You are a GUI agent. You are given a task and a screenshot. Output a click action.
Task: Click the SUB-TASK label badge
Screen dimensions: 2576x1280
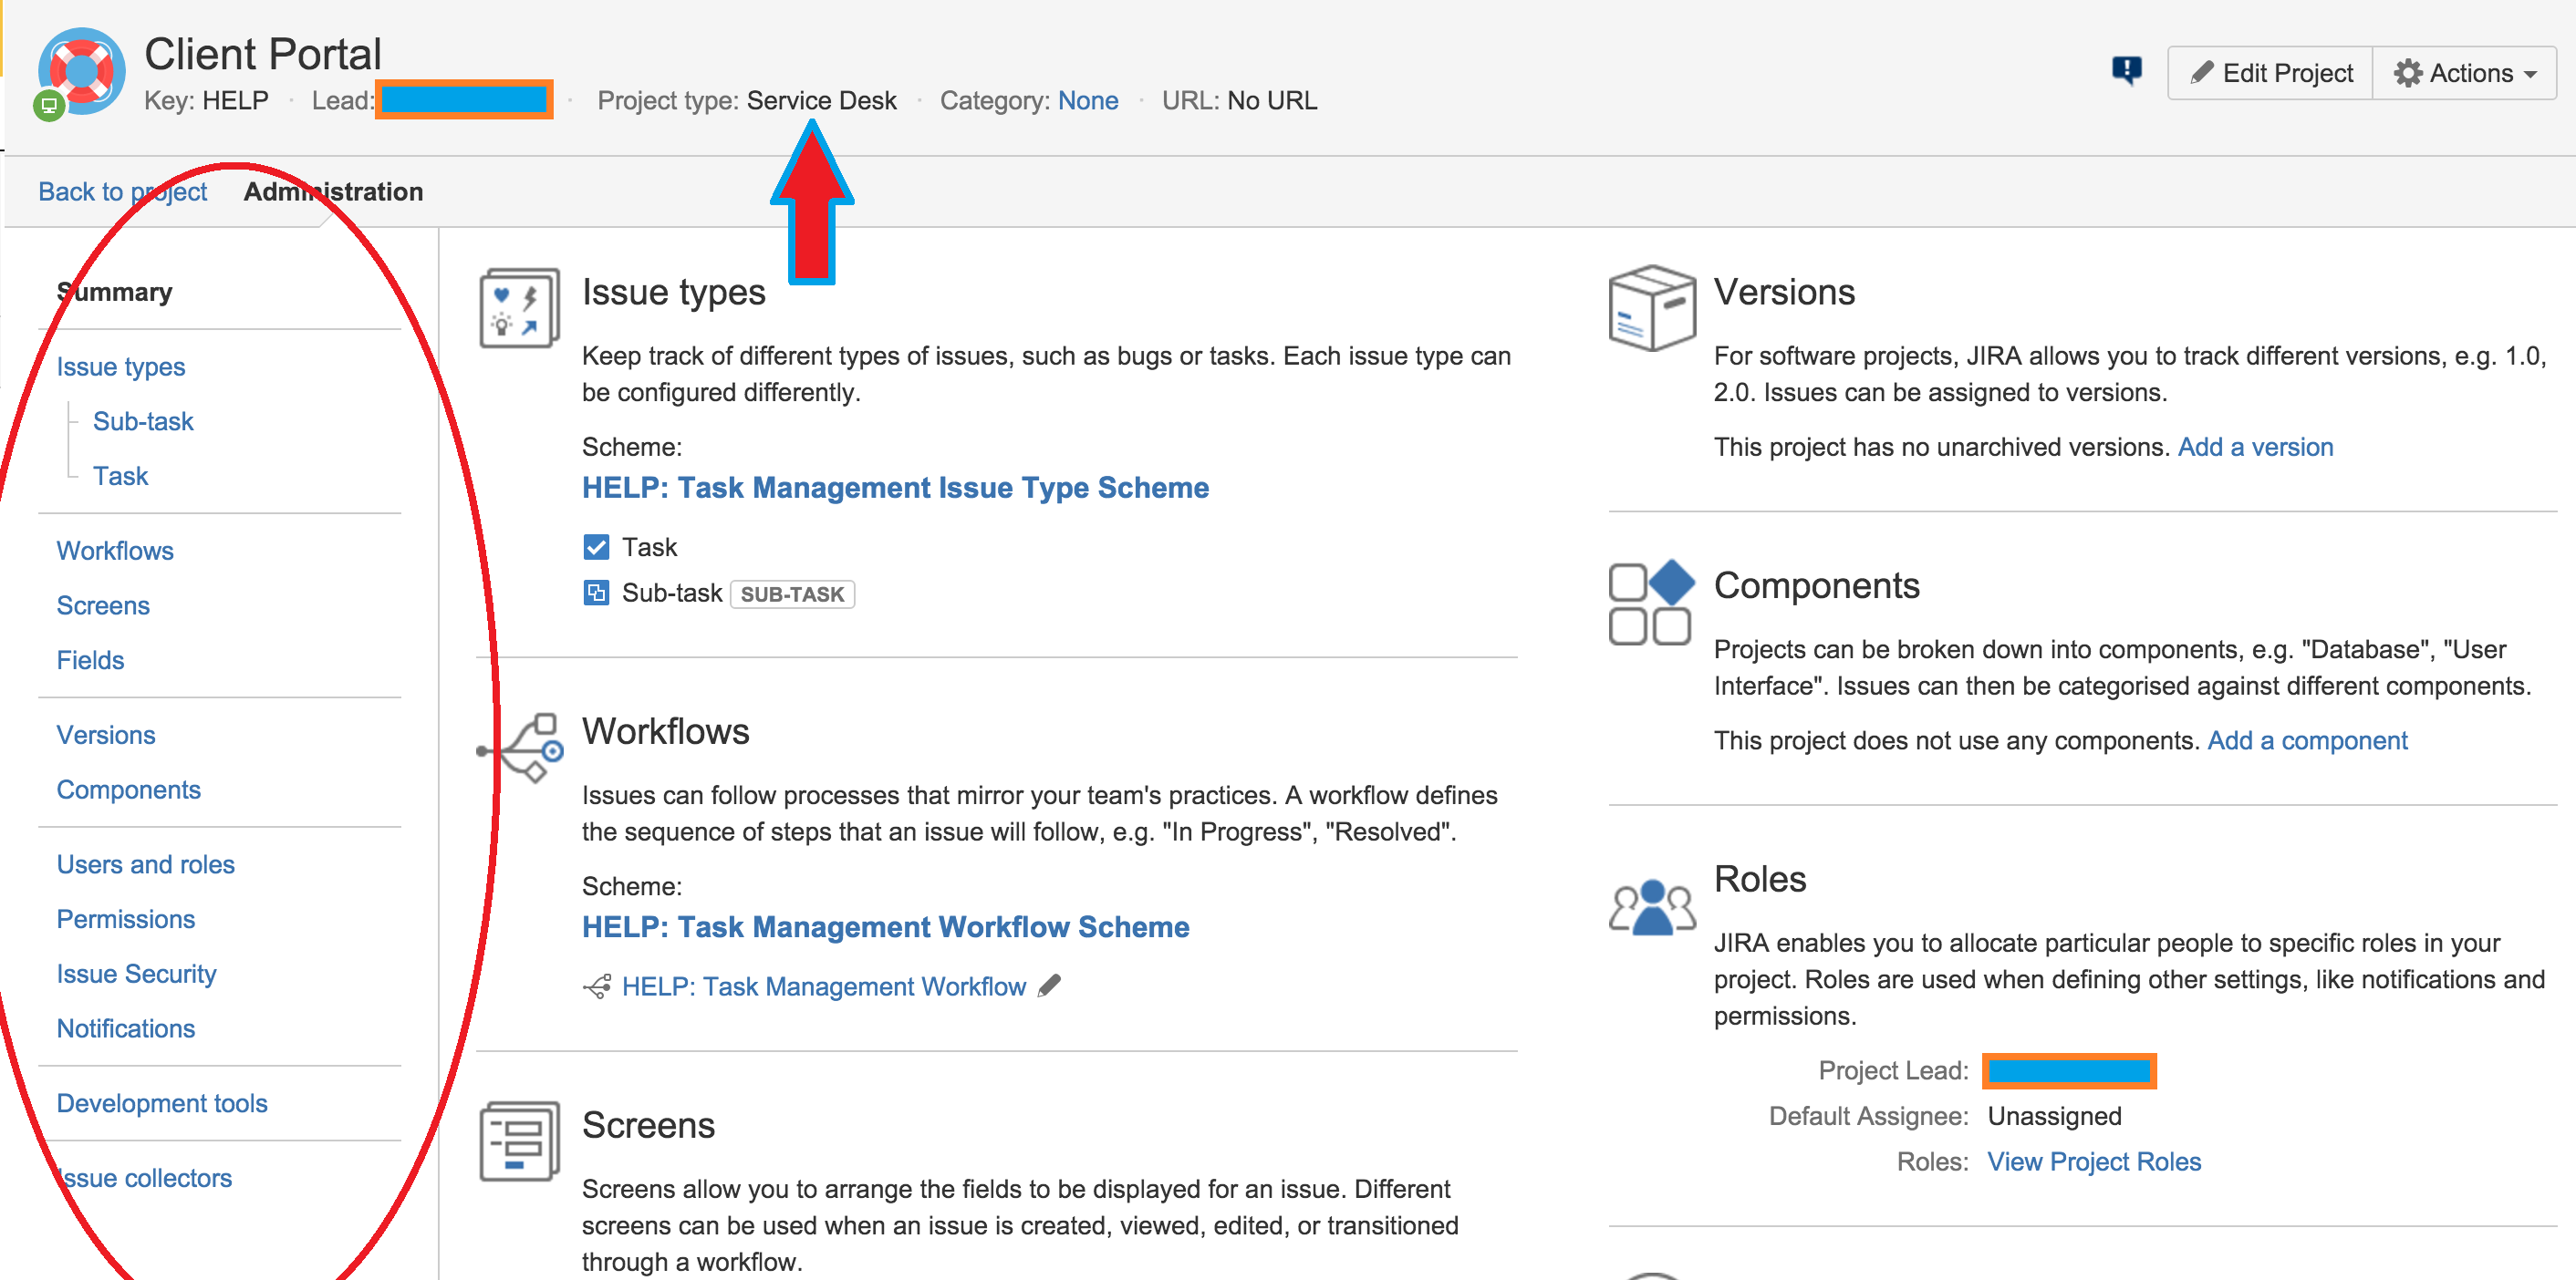[x=791, y=594]
